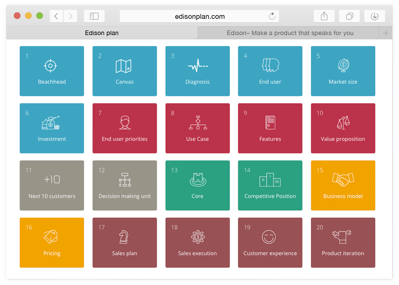Click the Sales execution label

pyautogui.click(x=198, y=253)
